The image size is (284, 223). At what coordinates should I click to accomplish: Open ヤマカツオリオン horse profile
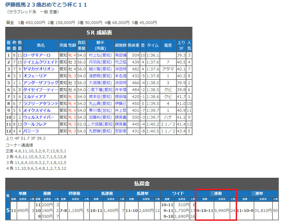(x=39, y=69)
